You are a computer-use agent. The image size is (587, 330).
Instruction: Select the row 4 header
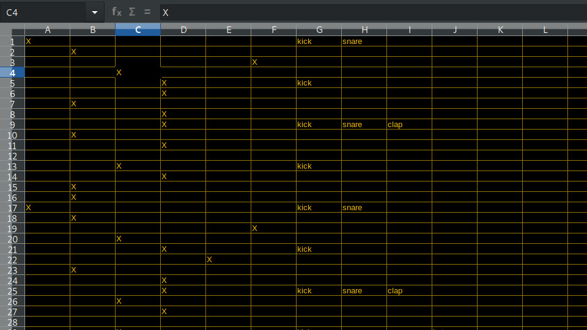coord(12,73)
